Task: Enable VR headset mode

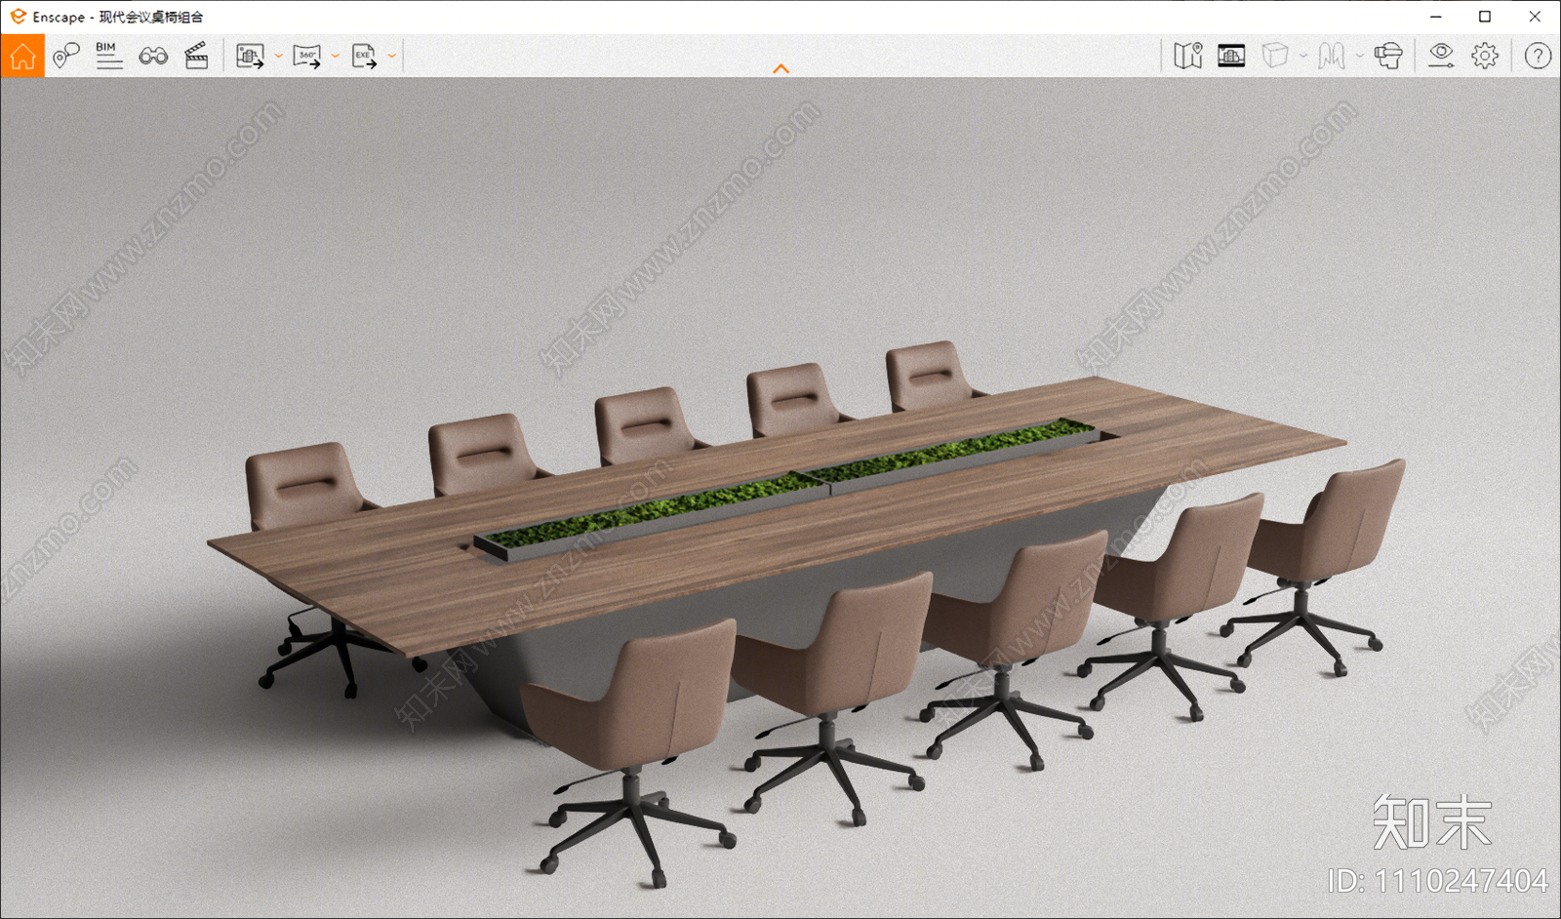Action: 1388,56
